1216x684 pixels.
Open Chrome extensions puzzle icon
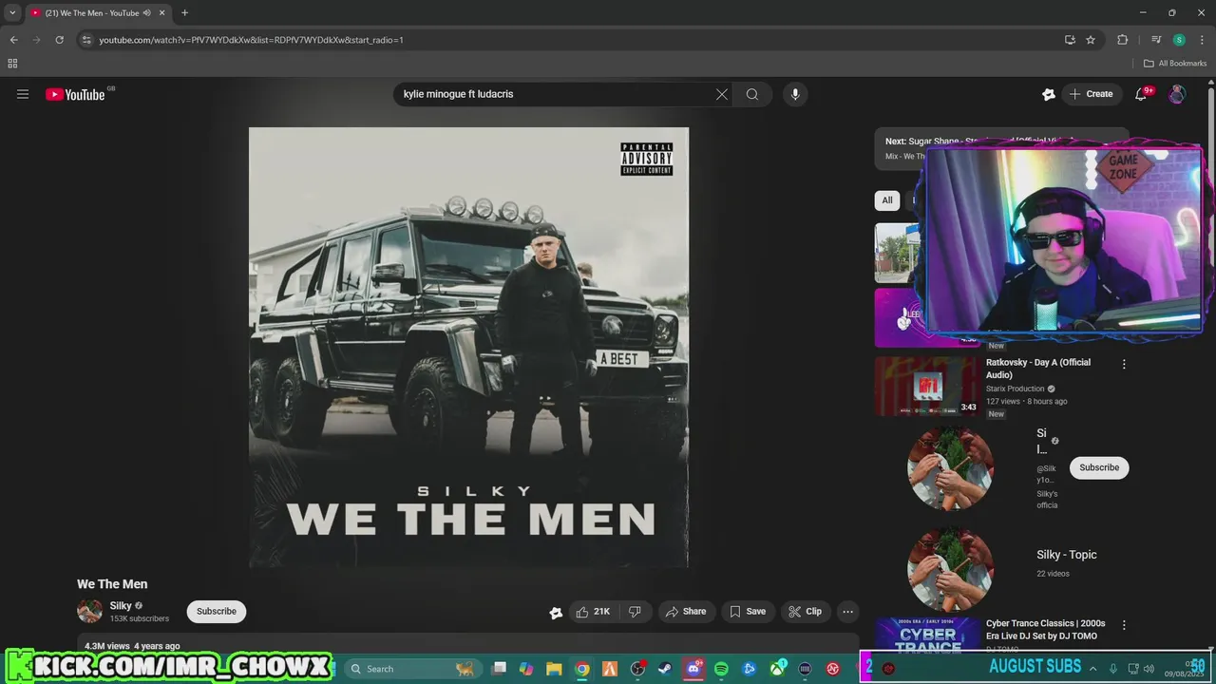[x=1123, y=40]
